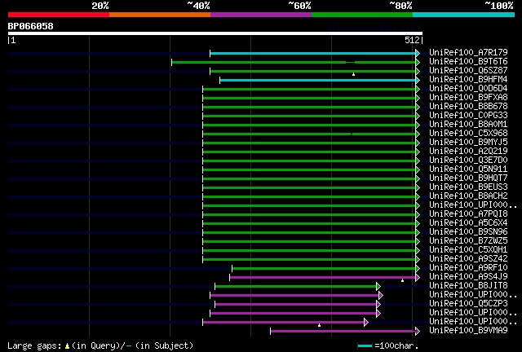
Task: Open the UniRef100_Q6SZ87 hit label
Action: pyautogui.click(x=468, y=71)
